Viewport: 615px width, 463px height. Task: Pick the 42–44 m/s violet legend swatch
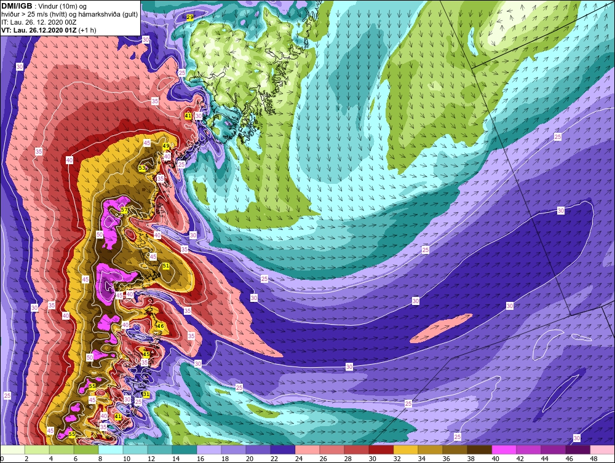coord(529,449)
